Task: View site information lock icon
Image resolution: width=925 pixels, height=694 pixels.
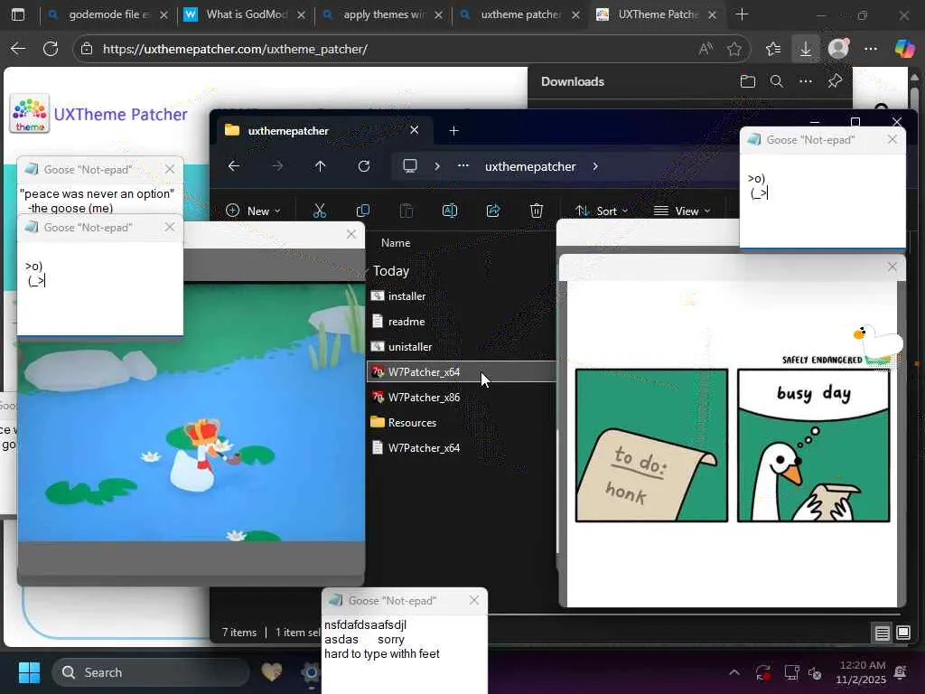Action: (x=87, y=49)
